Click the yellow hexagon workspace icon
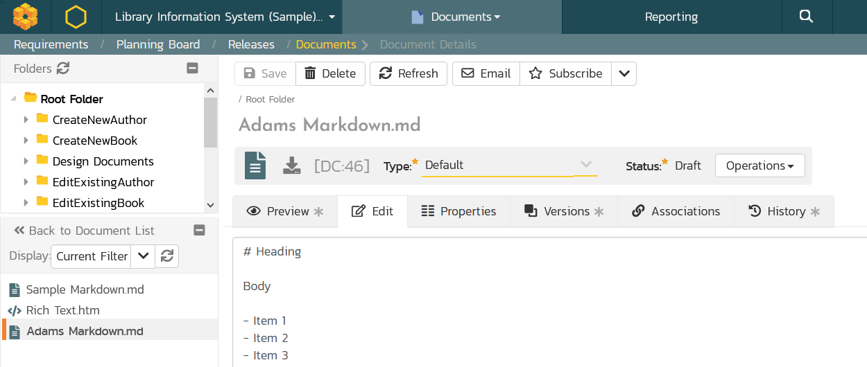This screenshot has width=867, height=367. pos(76,17)
